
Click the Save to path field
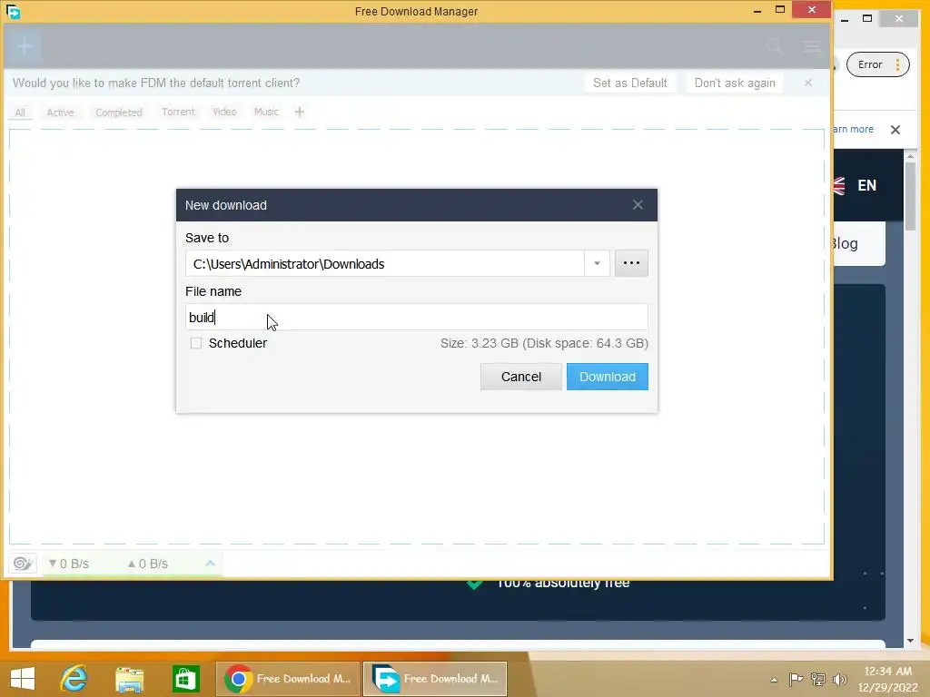(x=385, y=264)
